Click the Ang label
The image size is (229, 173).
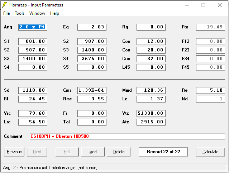coord(8,27)
